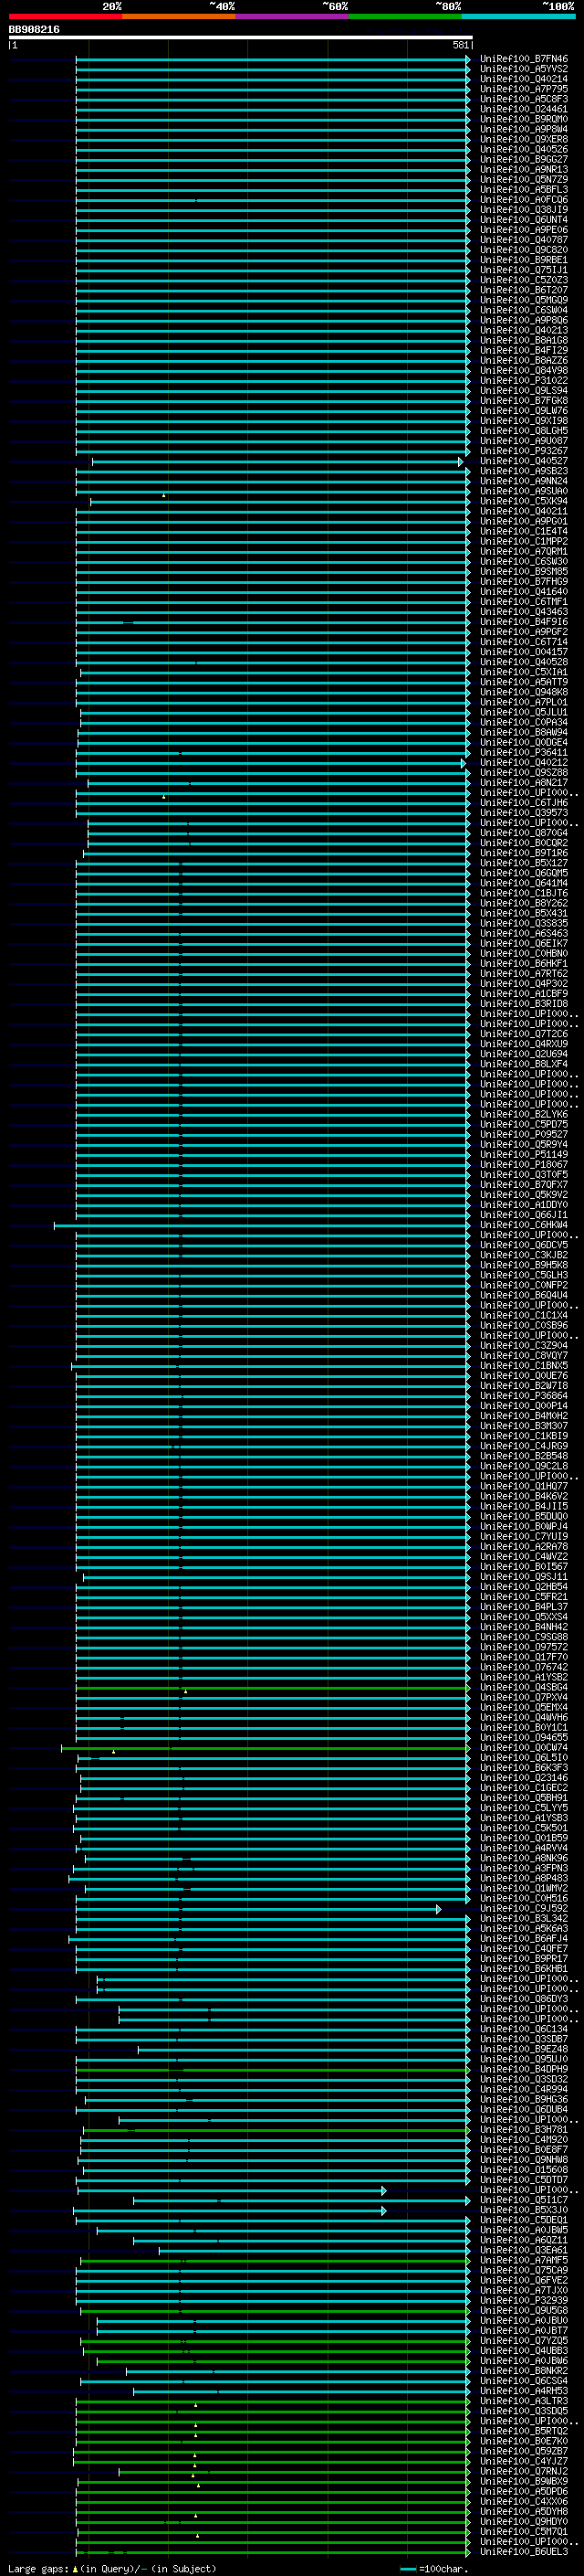This screenshot has height=2576, width=584.
Task: Click the Q40527 alignment bar arrowhead
Action: pyautogui.click(x=461, y=461)
